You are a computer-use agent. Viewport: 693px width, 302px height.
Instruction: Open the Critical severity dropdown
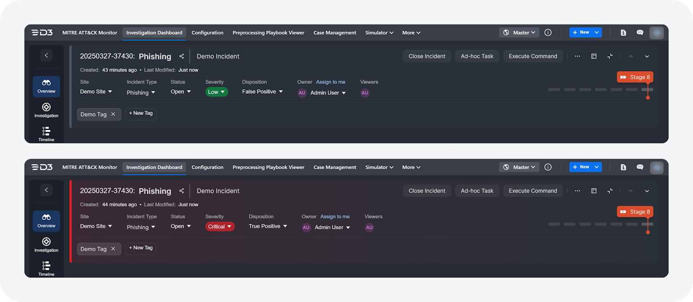point(220,227)
